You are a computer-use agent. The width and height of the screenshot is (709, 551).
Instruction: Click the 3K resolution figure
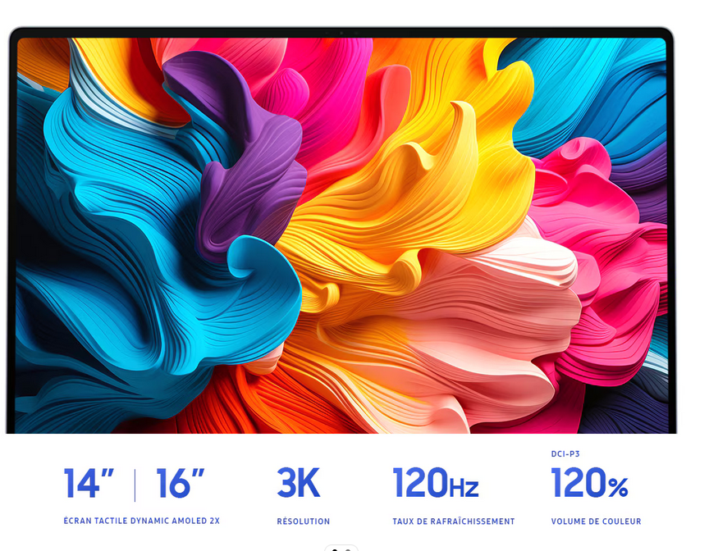(298, 484)
